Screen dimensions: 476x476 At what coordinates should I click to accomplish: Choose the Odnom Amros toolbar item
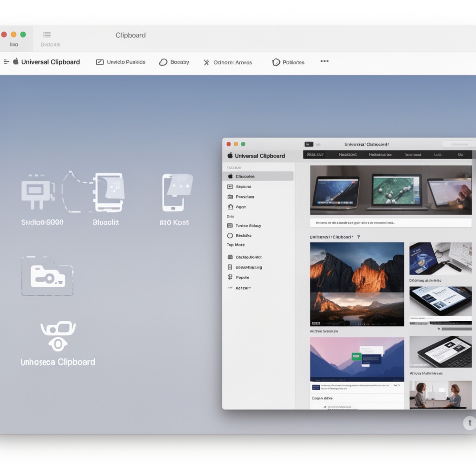pos(228,62)
